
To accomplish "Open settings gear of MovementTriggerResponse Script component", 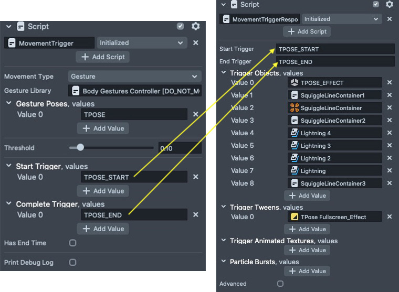I will tap(390, 4).
